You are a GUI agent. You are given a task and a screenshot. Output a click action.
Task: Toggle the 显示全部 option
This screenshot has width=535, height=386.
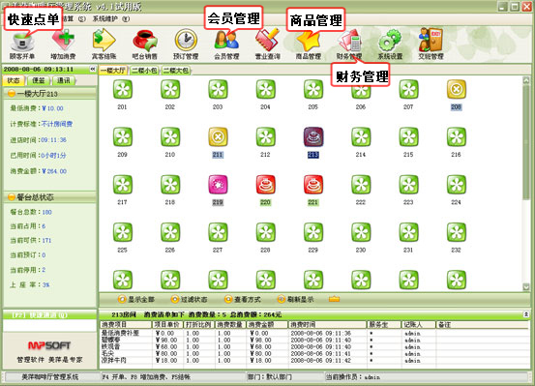click(x=136, y=299)
